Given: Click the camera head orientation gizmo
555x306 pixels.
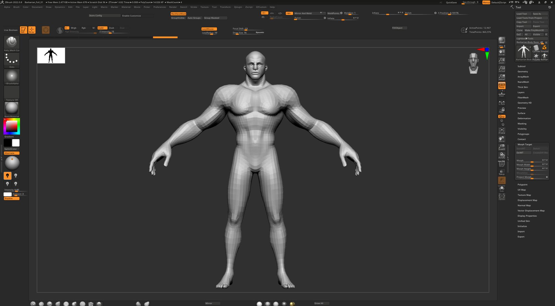Looking at the screenshot, I should tap(473, 63).
